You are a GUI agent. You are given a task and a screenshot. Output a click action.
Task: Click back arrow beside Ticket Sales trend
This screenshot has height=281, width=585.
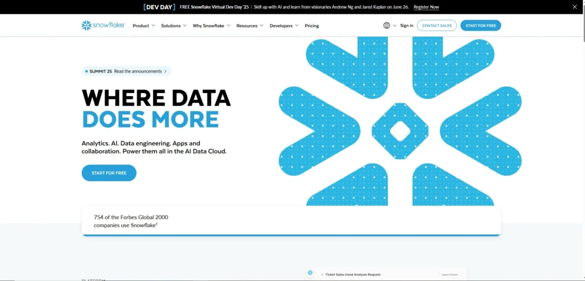[x=322, y=275]
